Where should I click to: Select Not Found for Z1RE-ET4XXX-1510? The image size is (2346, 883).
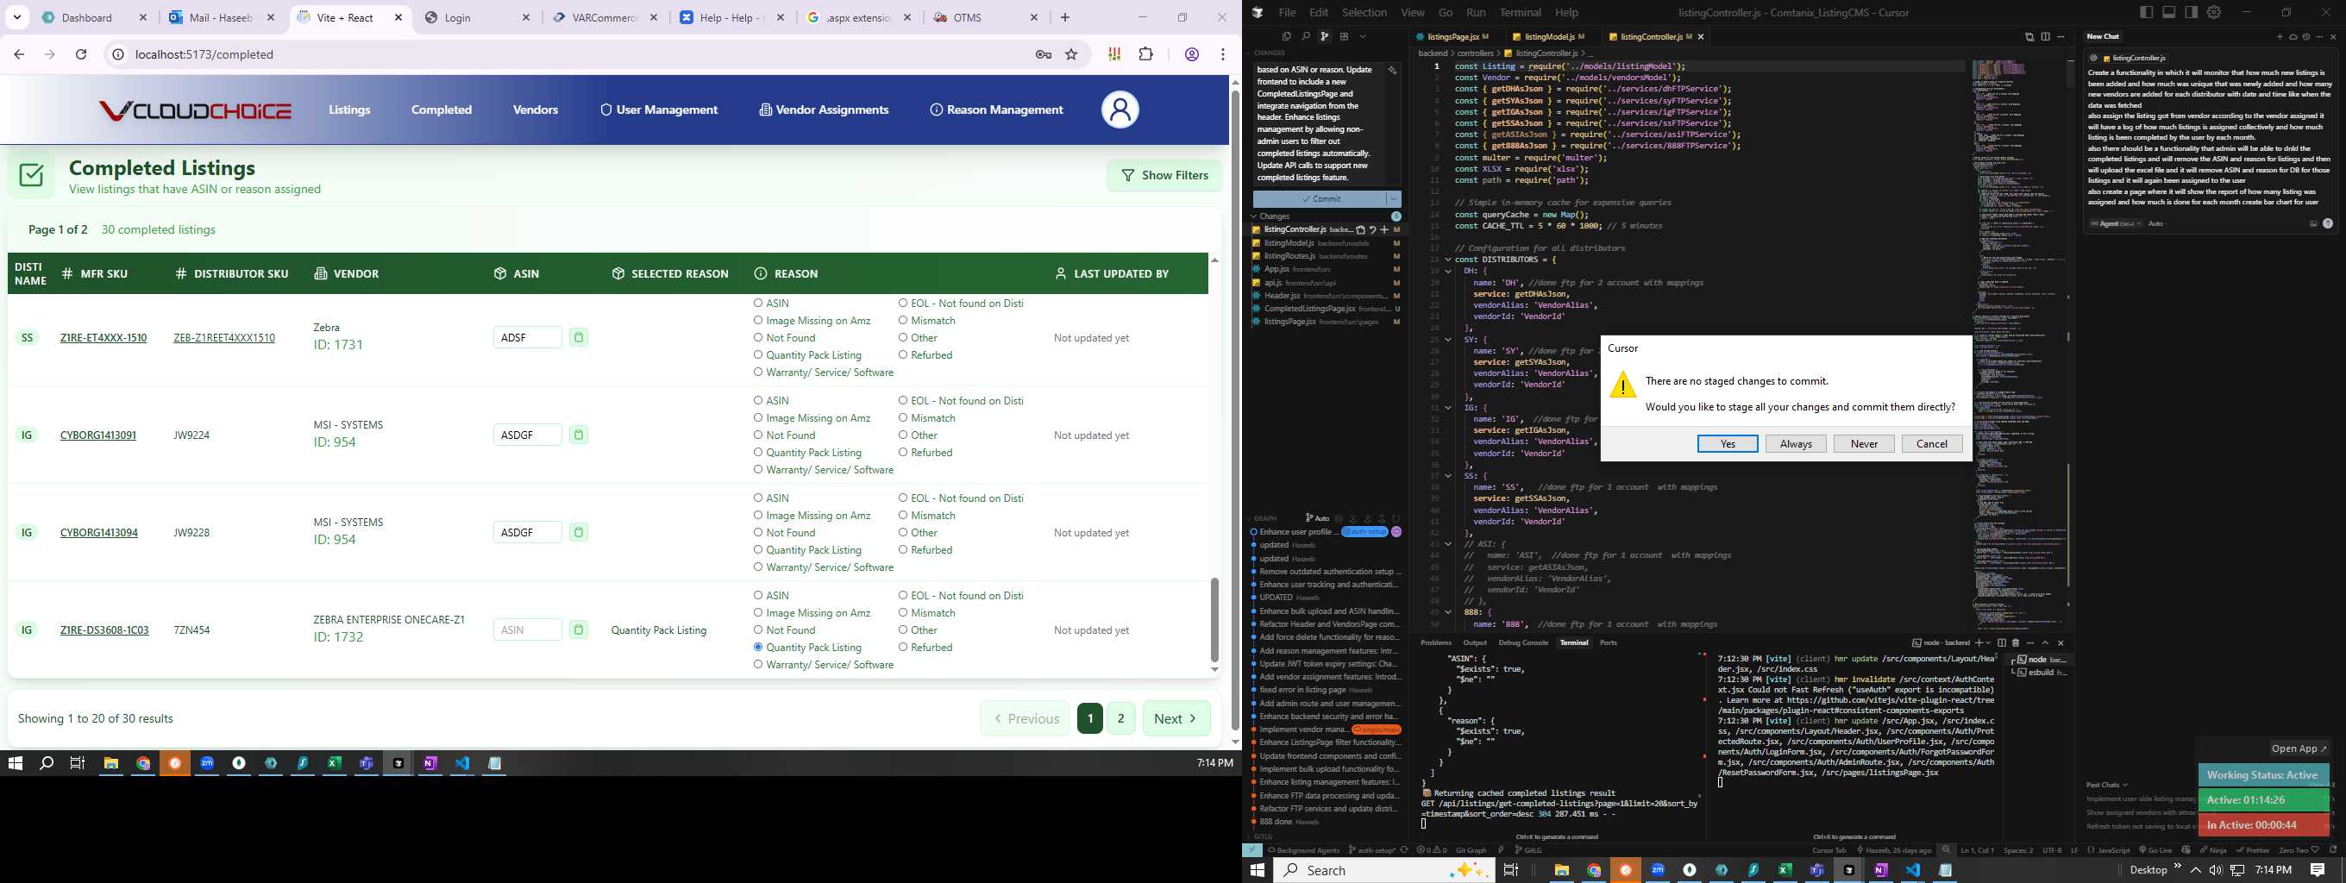[758, 338]
